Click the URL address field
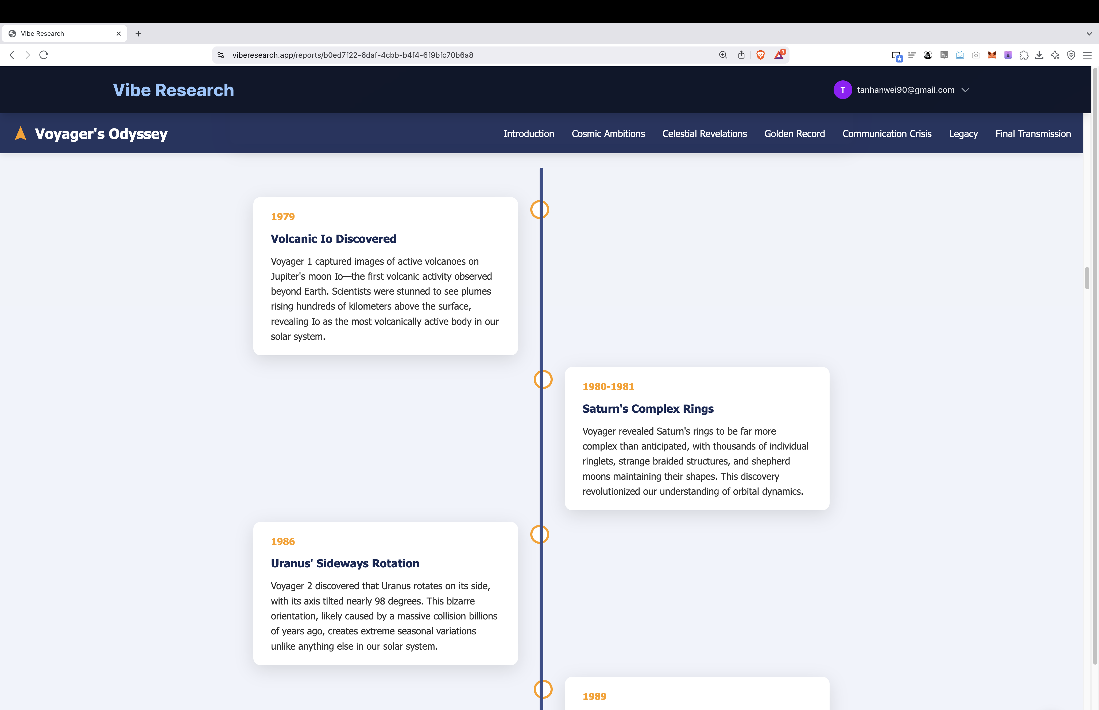1099x710 pixels. [x=415, y=55]
